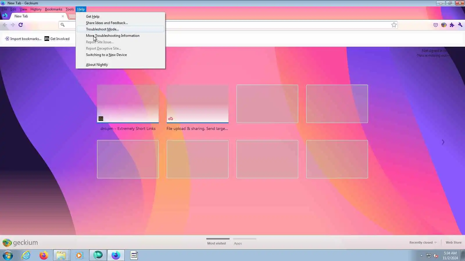Open the File upload & sharing thumbnail
Viewport: 465px width, 261px height.
click(x=198, y=104)
